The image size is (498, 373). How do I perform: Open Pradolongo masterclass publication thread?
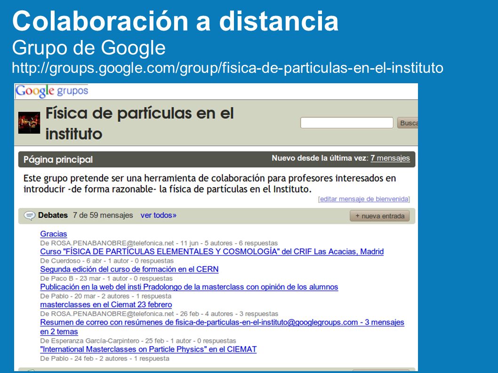(189, 287)
